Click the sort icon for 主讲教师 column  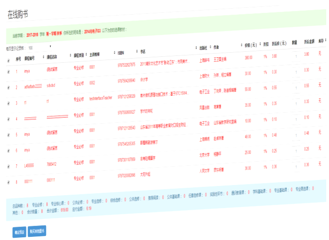[114, 53]
